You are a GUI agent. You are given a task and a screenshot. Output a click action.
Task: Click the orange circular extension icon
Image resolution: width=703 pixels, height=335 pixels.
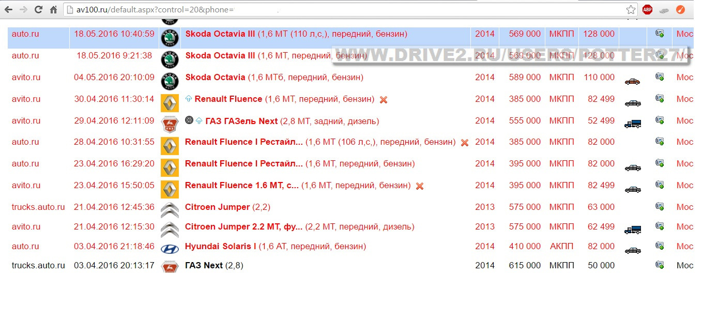[x=681, y=9]
